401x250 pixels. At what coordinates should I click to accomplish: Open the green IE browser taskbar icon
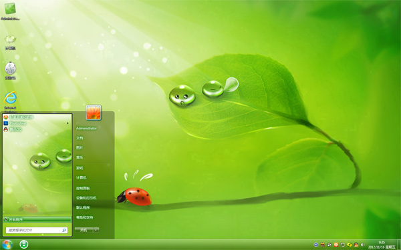point(24,245)
